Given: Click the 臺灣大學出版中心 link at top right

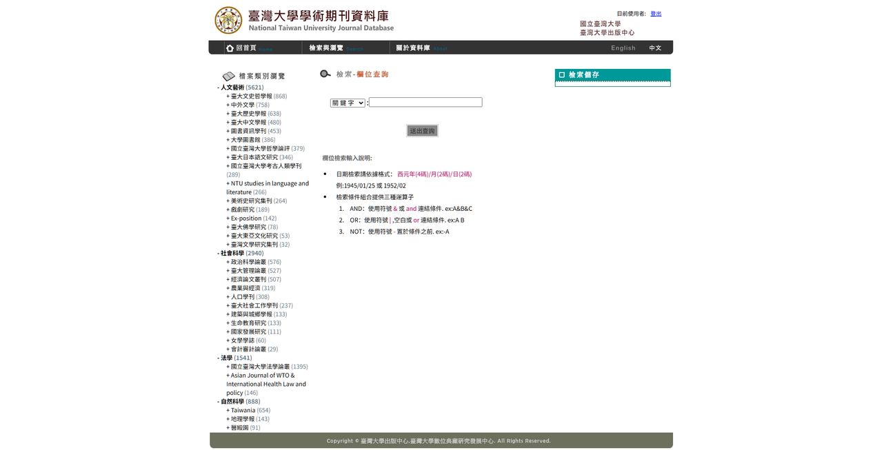Looking at the screenshot, I should pos(607,32).
